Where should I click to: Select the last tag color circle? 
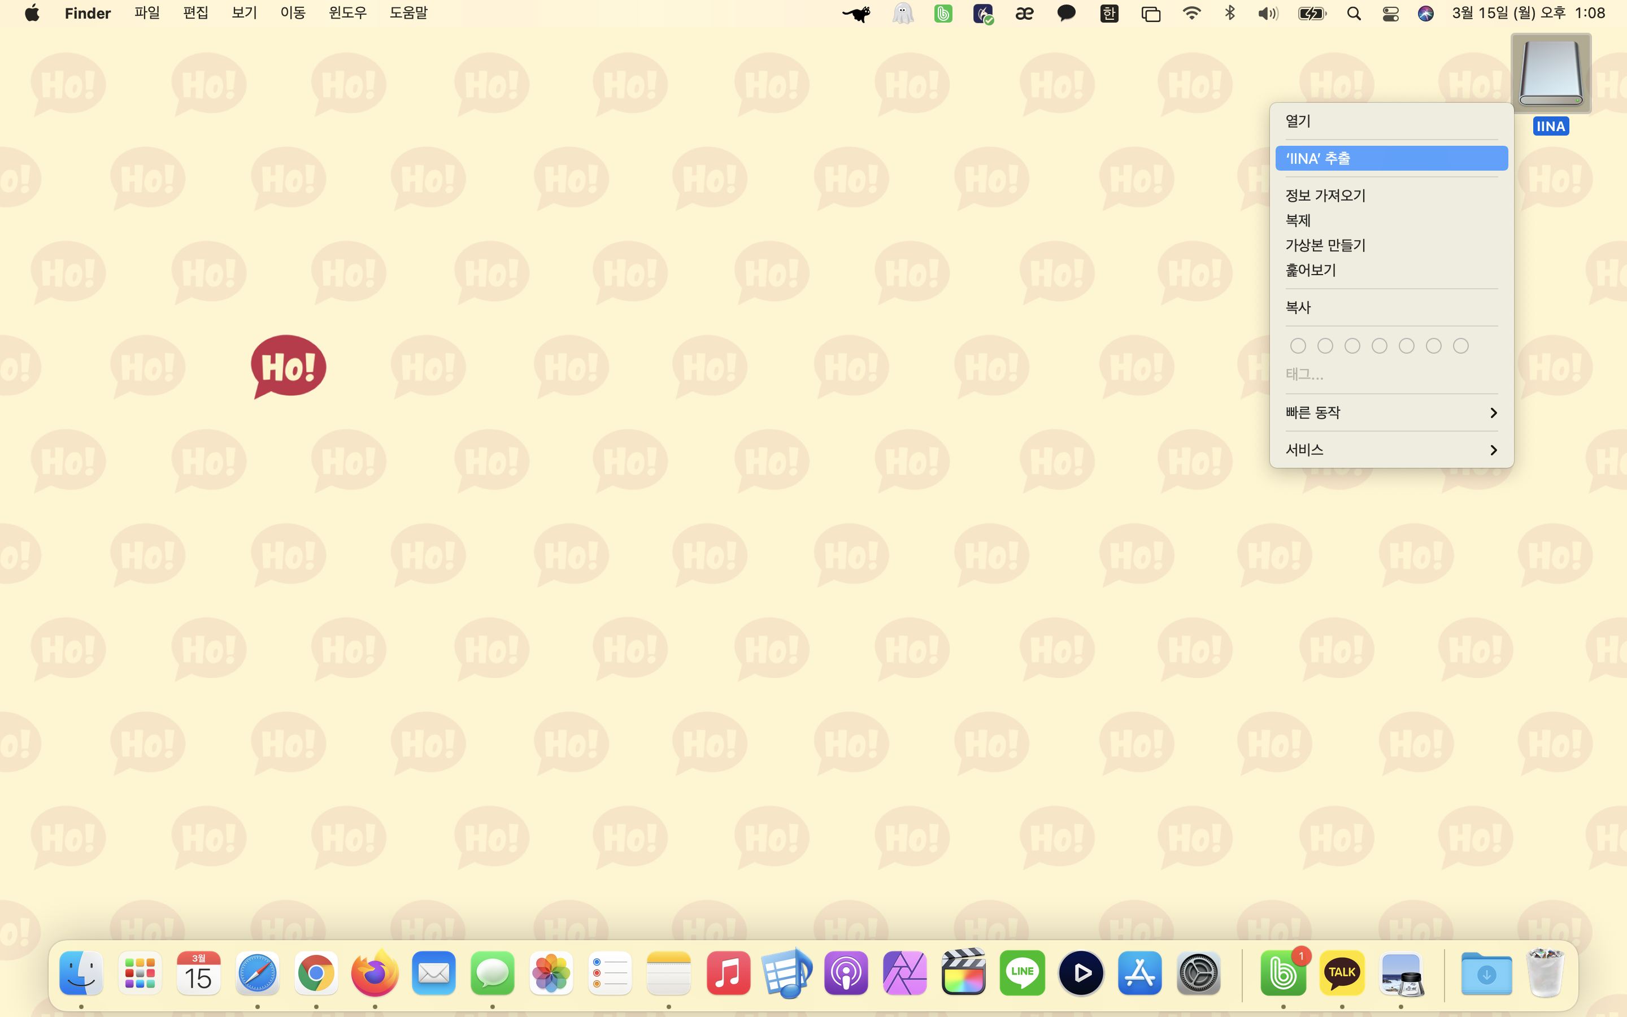point(1460,346)
